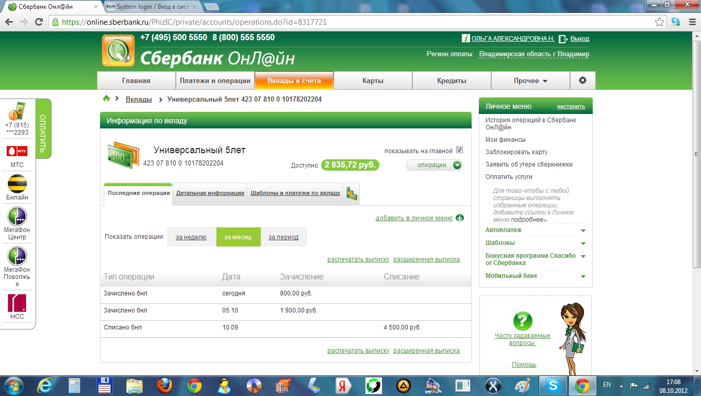Click the assistant girl illustration
This screenshot has height=396, width=701.
(573, 338)
